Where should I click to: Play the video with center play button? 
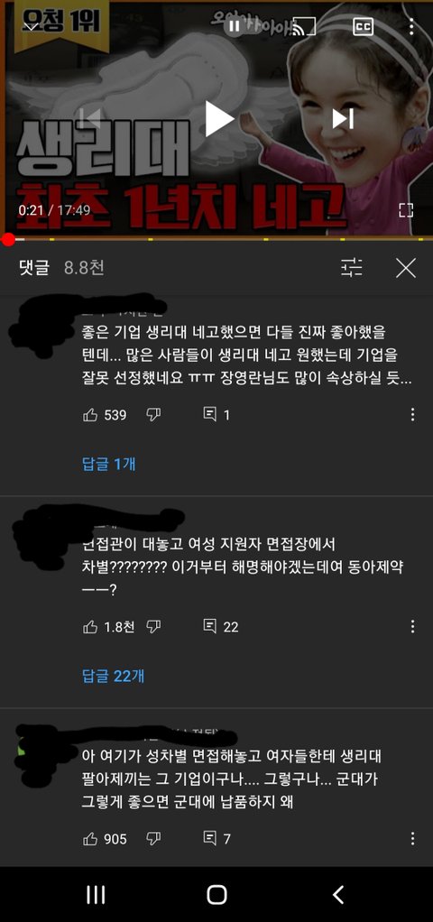[x=218, y=118]
